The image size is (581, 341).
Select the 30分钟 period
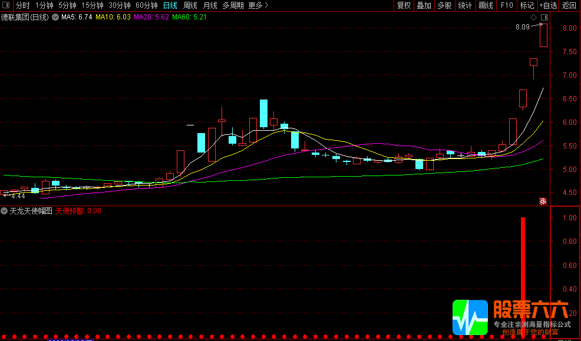[x=120, y=5]
